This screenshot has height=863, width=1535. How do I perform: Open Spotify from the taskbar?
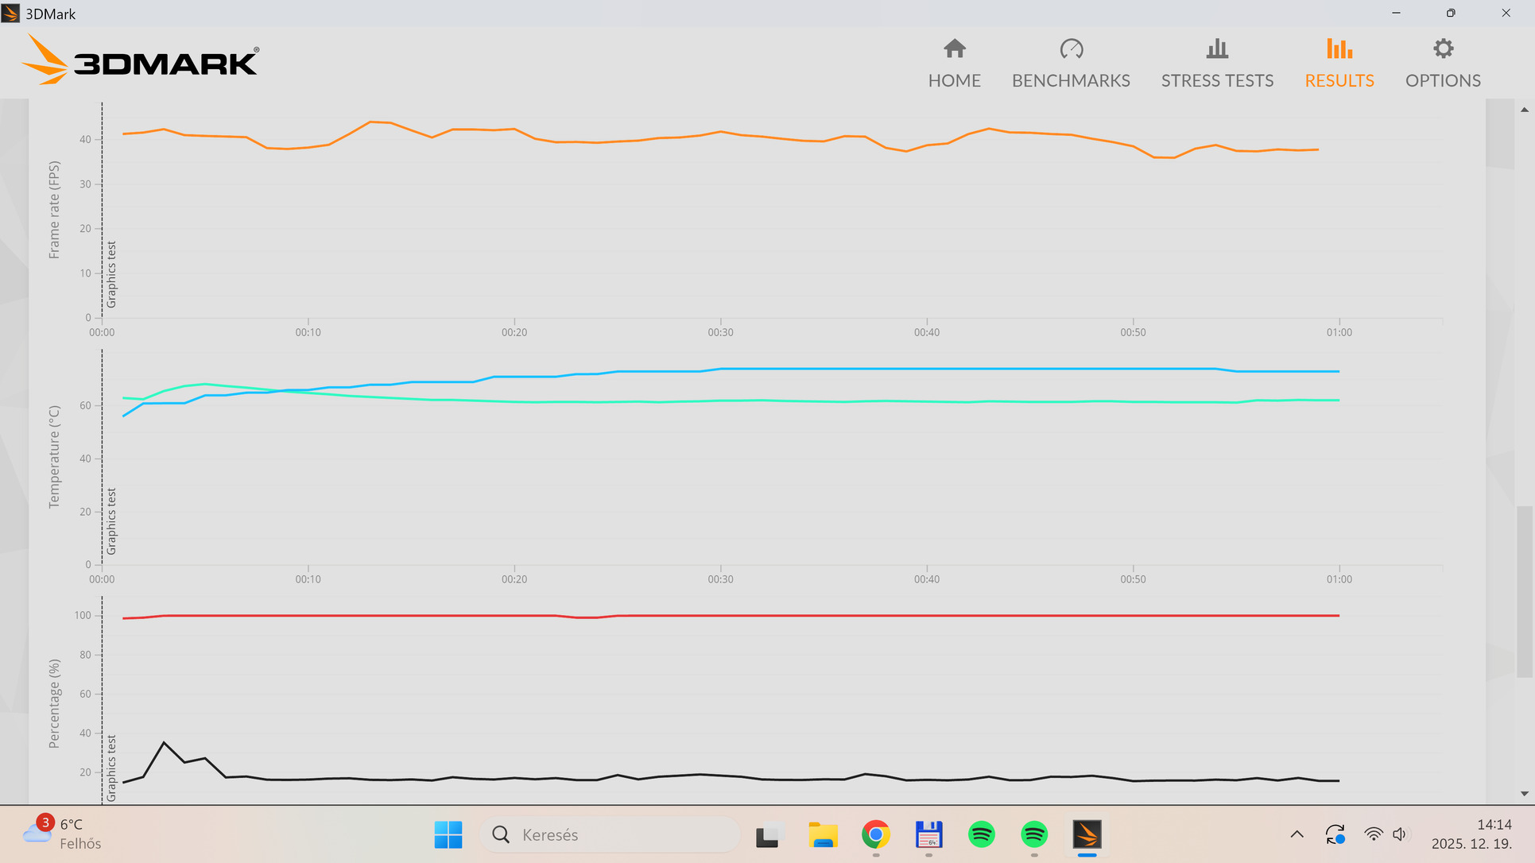(982, 834)
